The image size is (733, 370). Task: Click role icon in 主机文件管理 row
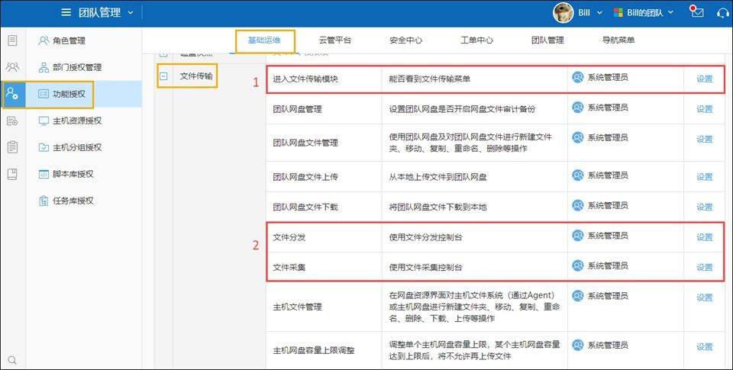coord(578,296)
